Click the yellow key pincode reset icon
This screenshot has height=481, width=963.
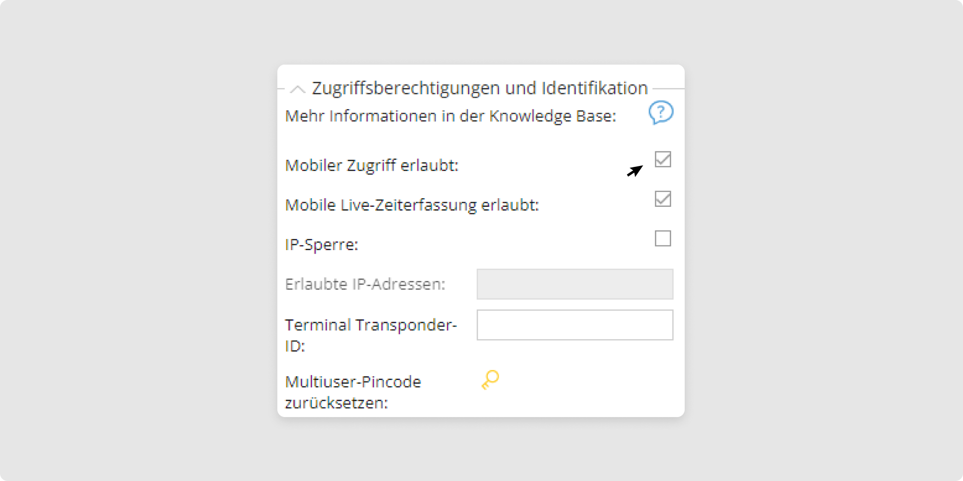click(x=490, y=380)
